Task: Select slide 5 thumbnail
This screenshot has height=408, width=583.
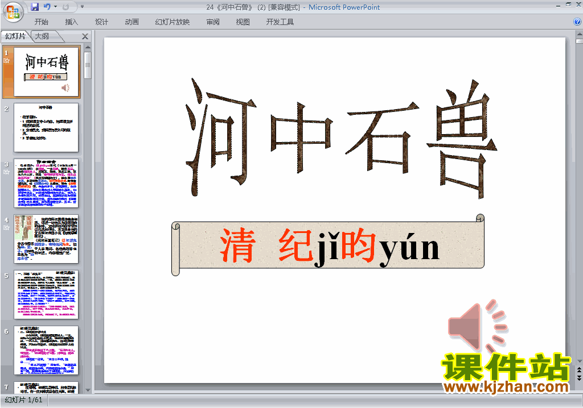Action: tap(46, 294)
